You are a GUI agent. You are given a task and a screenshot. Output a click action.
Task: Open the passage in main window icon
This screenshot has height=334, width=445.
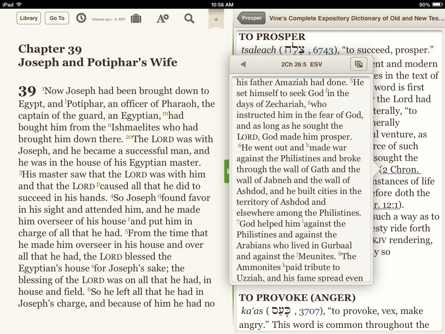click(359, 64)
